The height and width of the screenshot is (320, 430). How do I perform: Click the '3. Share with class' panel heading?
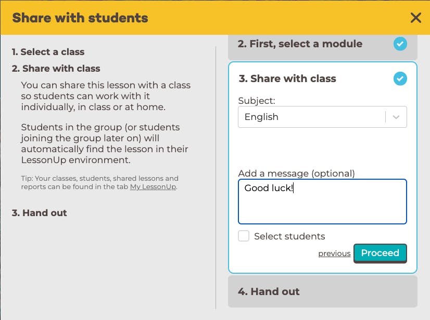287,78
